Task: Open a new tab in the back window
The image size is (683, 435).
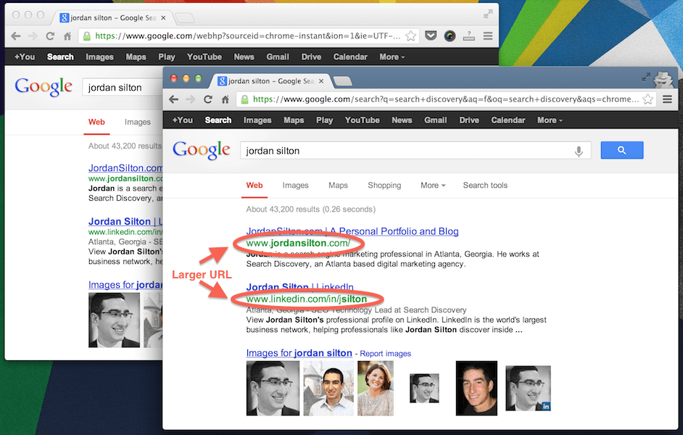Action: coord(185,18)
